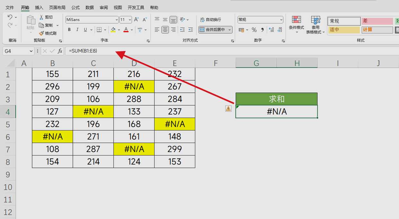Toggle italic formatting
Screen dimensions: 399x219
point(77,30)
